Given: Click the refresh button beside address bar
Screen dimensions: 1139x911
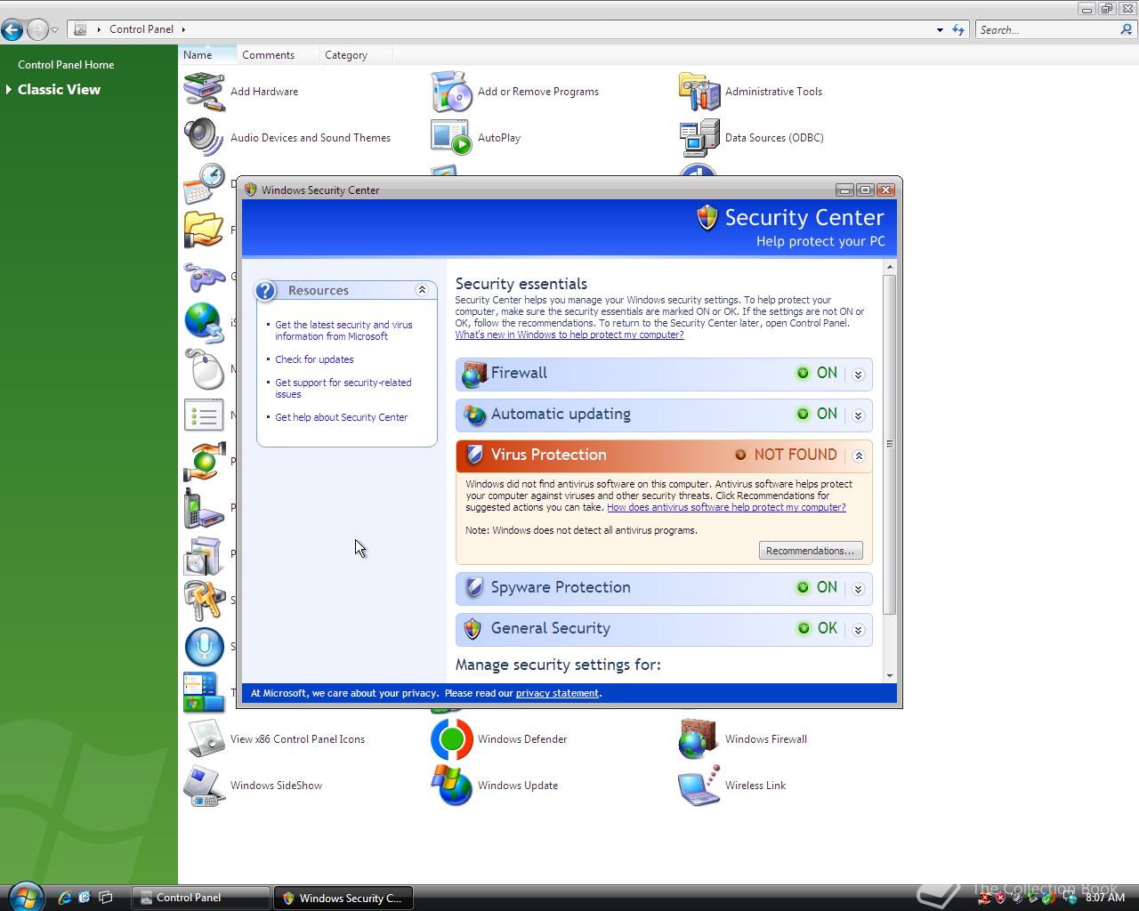Looking at the screenshot, I should pyautogui.click(x=958, y=29).
